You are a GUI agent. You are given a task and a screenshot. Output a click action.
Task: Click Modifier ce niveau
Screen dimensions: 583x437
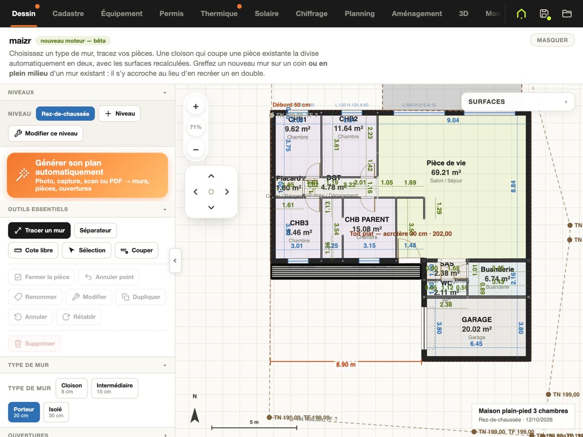pos(46,134)
